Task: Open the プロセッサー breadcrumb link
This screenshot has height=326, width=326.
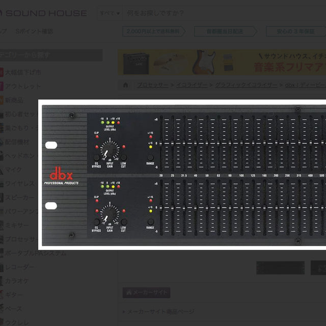Action: (153, 85)
